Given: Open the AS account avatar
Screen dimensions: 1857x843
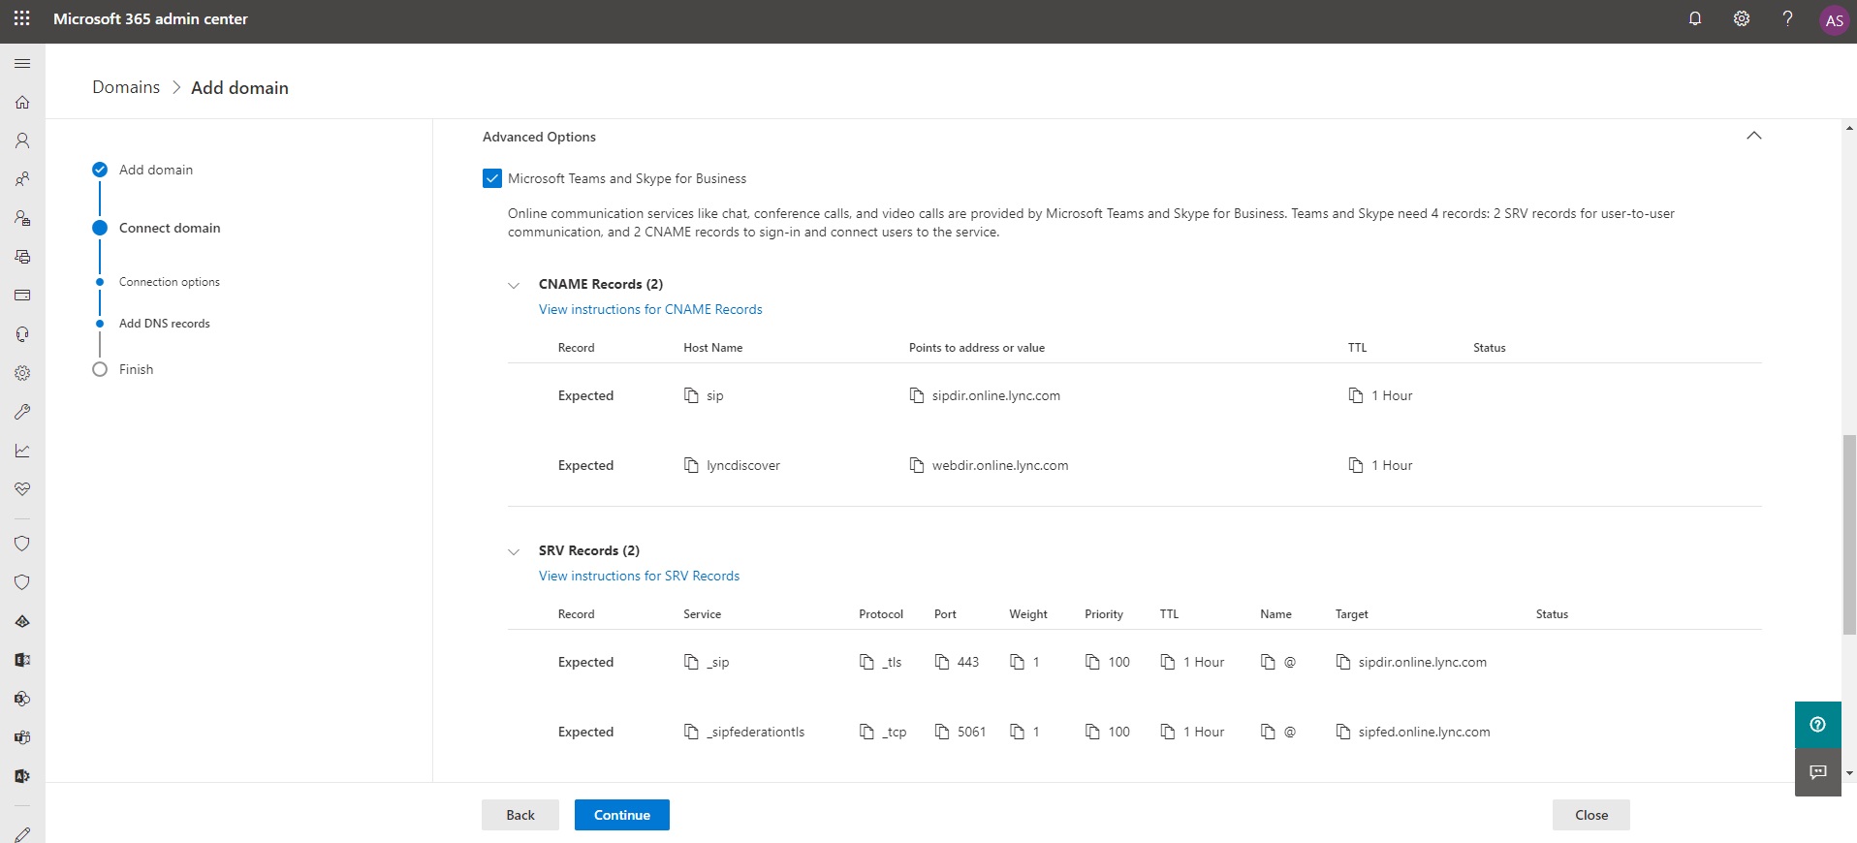Looking at the screenshot, I should pos(1834,20).
